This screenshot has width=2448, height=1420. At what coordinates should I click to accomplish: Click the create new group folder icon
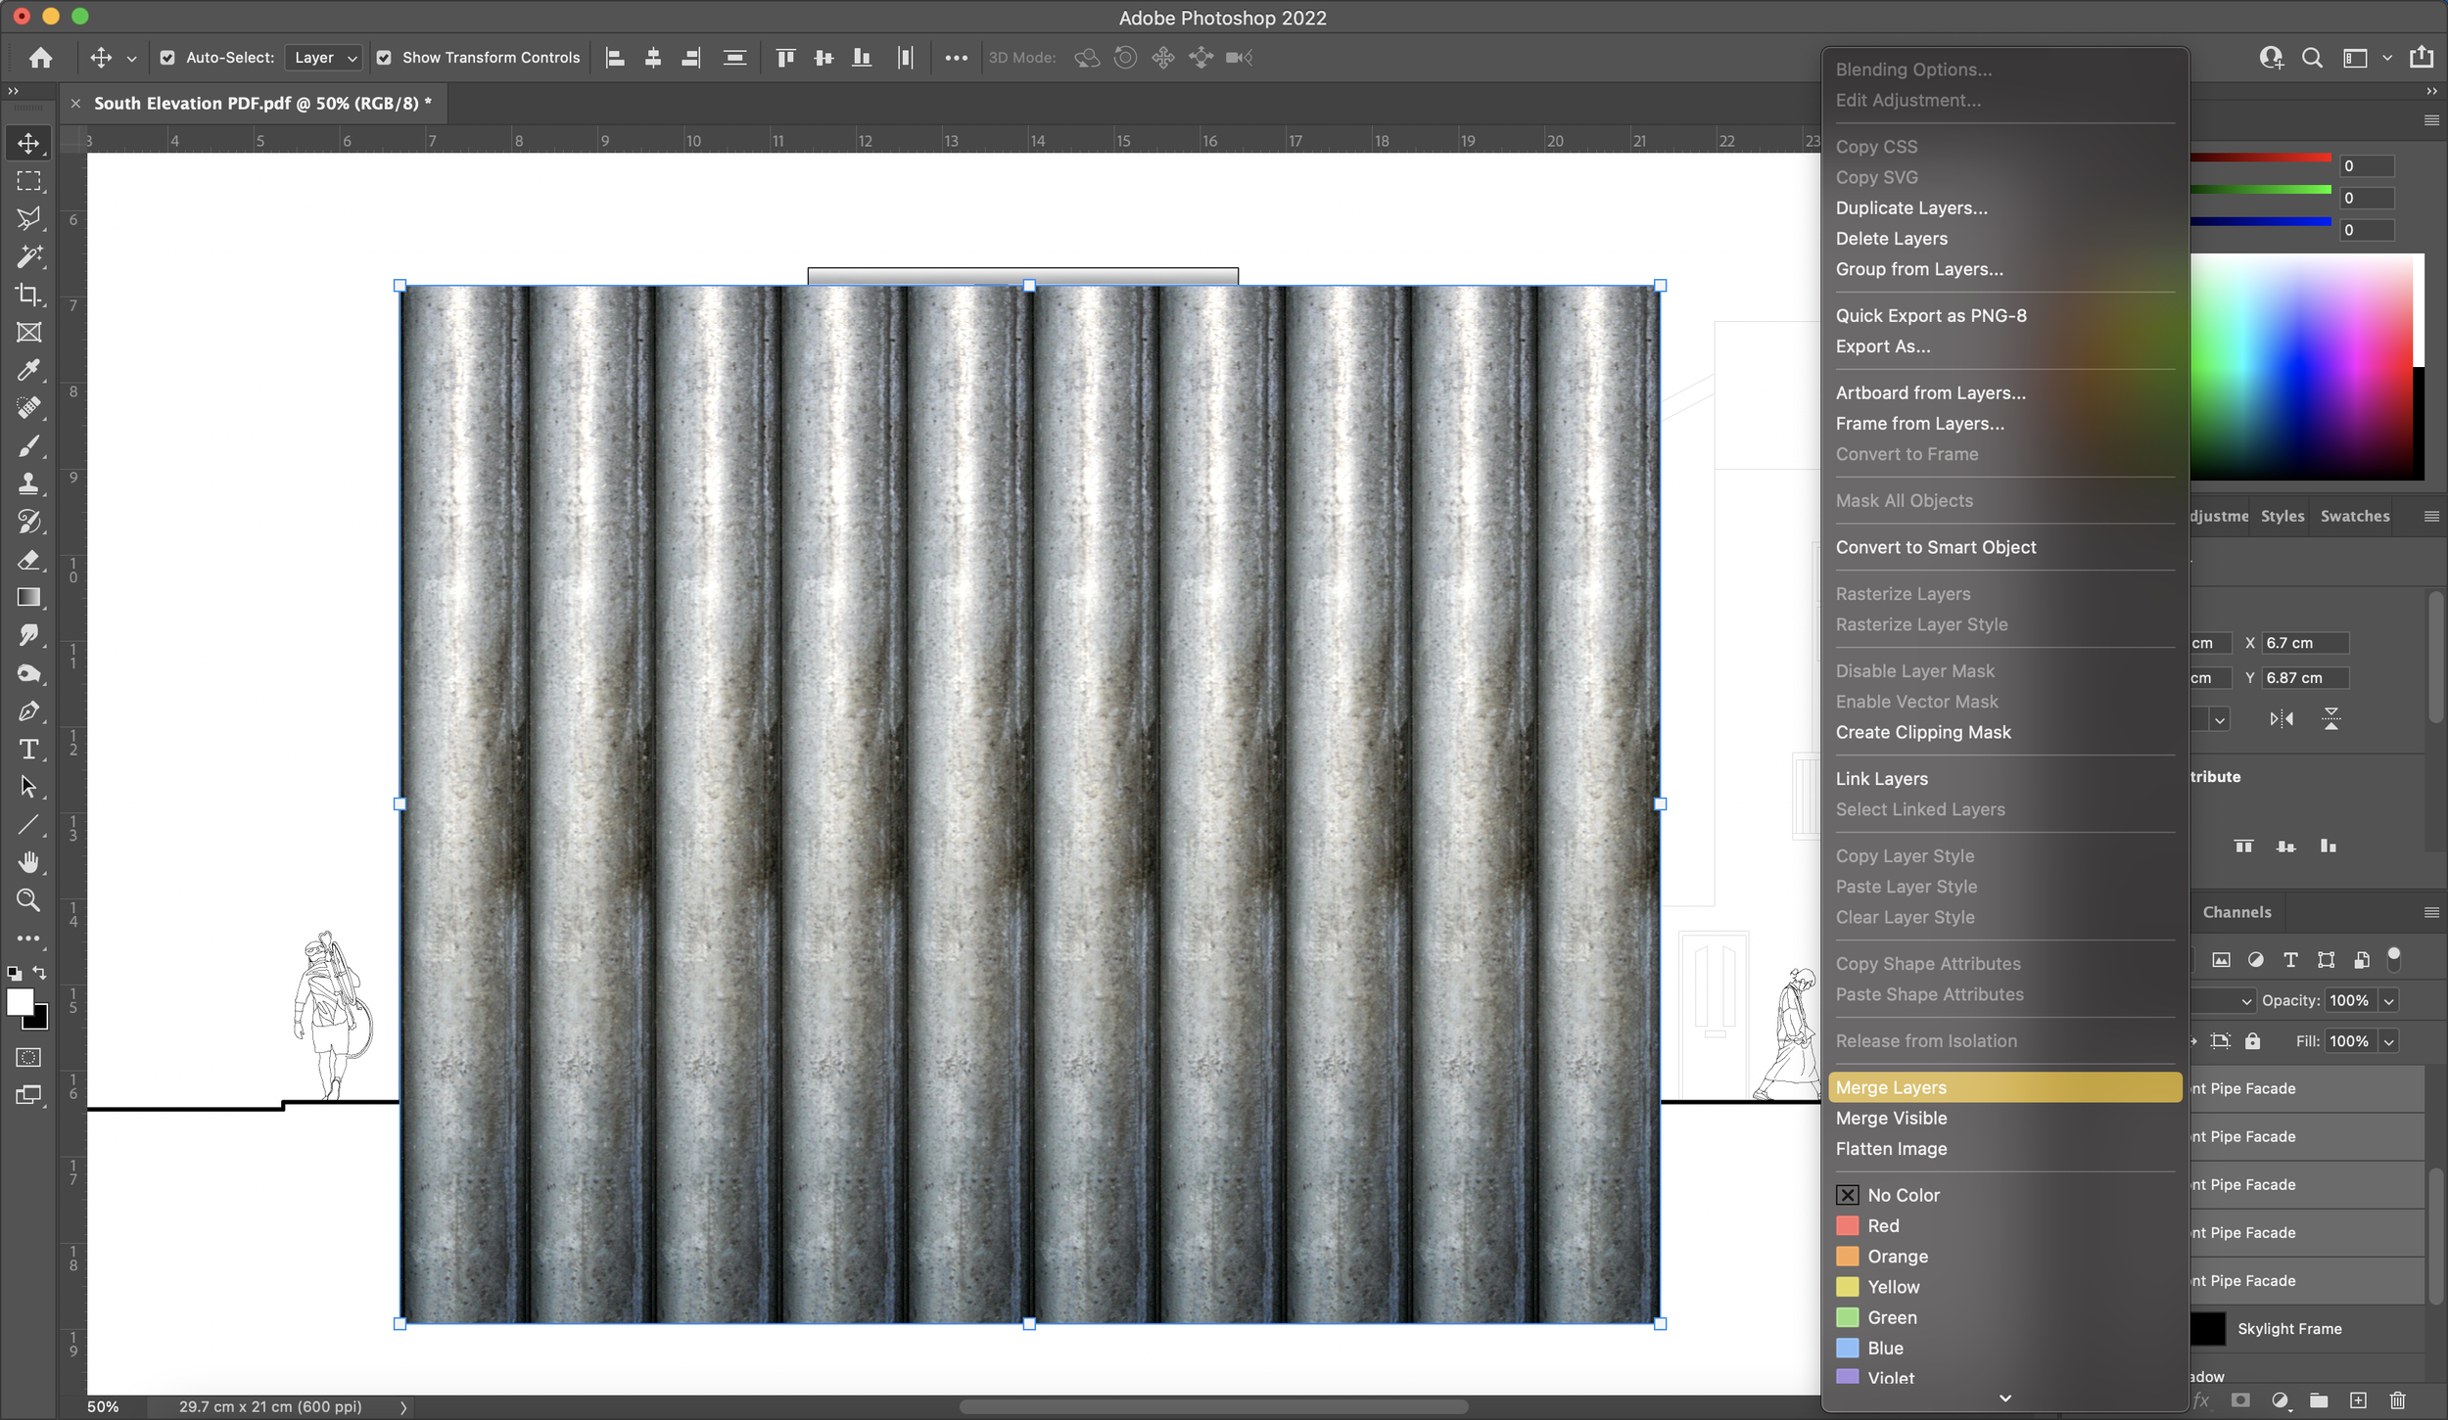coord(2319,1400)
